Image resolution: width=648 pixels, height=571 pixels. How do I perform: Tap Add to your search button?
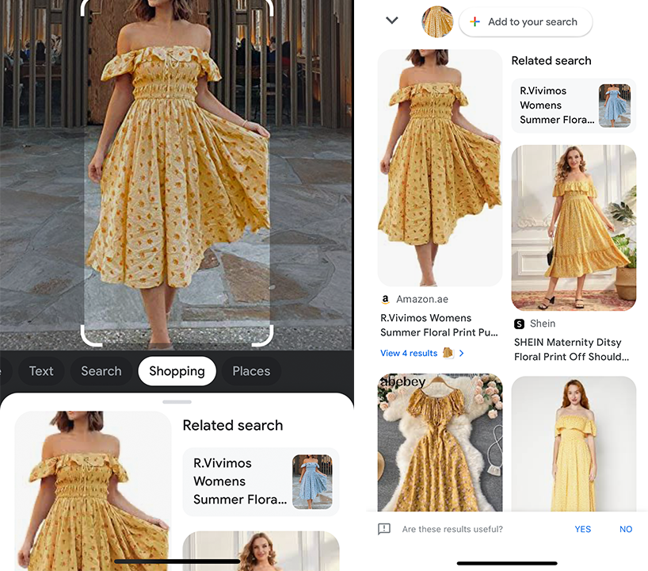[526, 22]
